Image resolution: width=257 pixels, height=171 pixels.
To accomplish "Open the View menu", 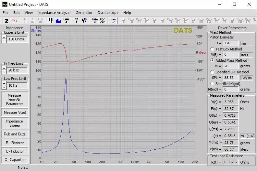I will pos(29,13).
